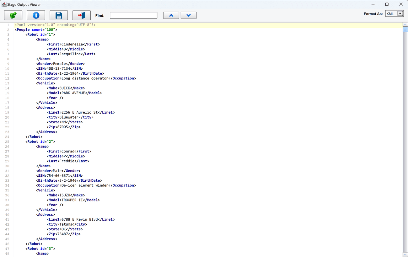Minimize the Stage Output Viewer window
The image size is (408, 257).
(x=373, y=4)
